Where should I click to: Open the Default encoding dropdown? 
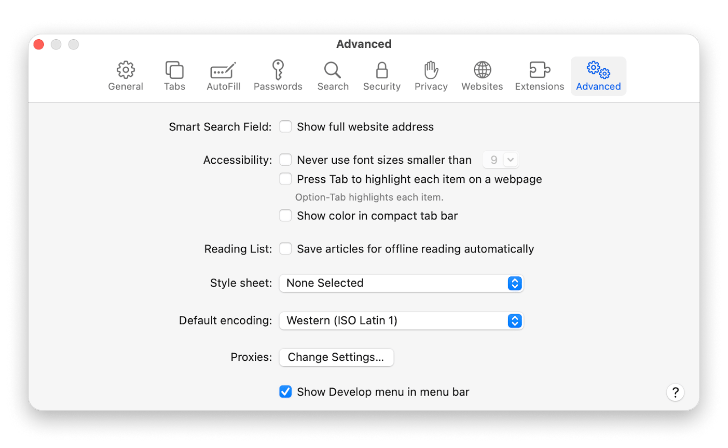(x=401, y=321)
